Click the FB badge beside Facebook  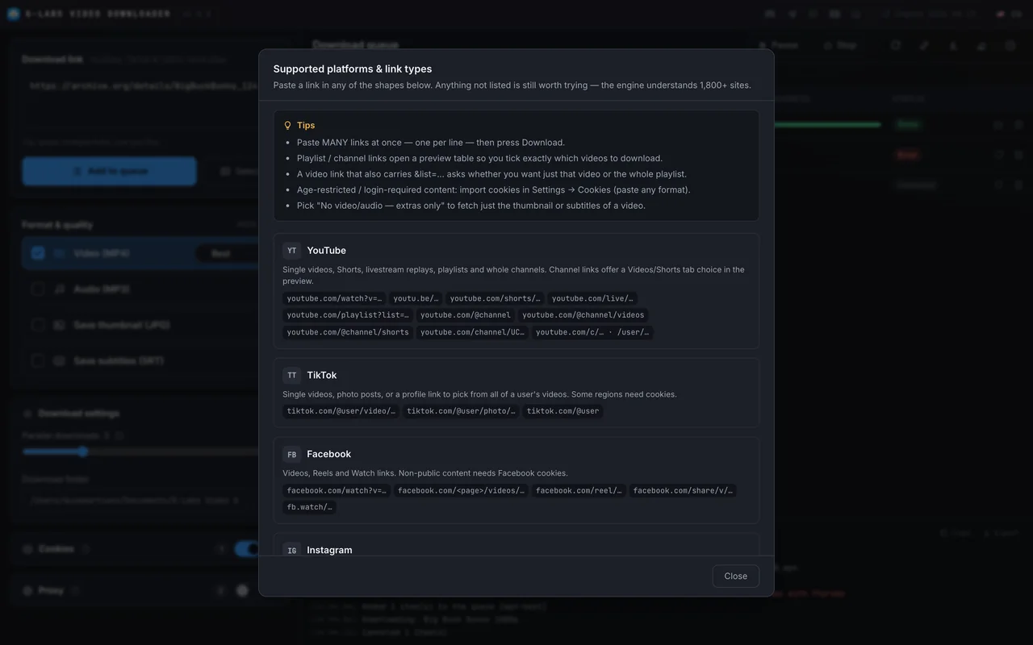(291, 455)
